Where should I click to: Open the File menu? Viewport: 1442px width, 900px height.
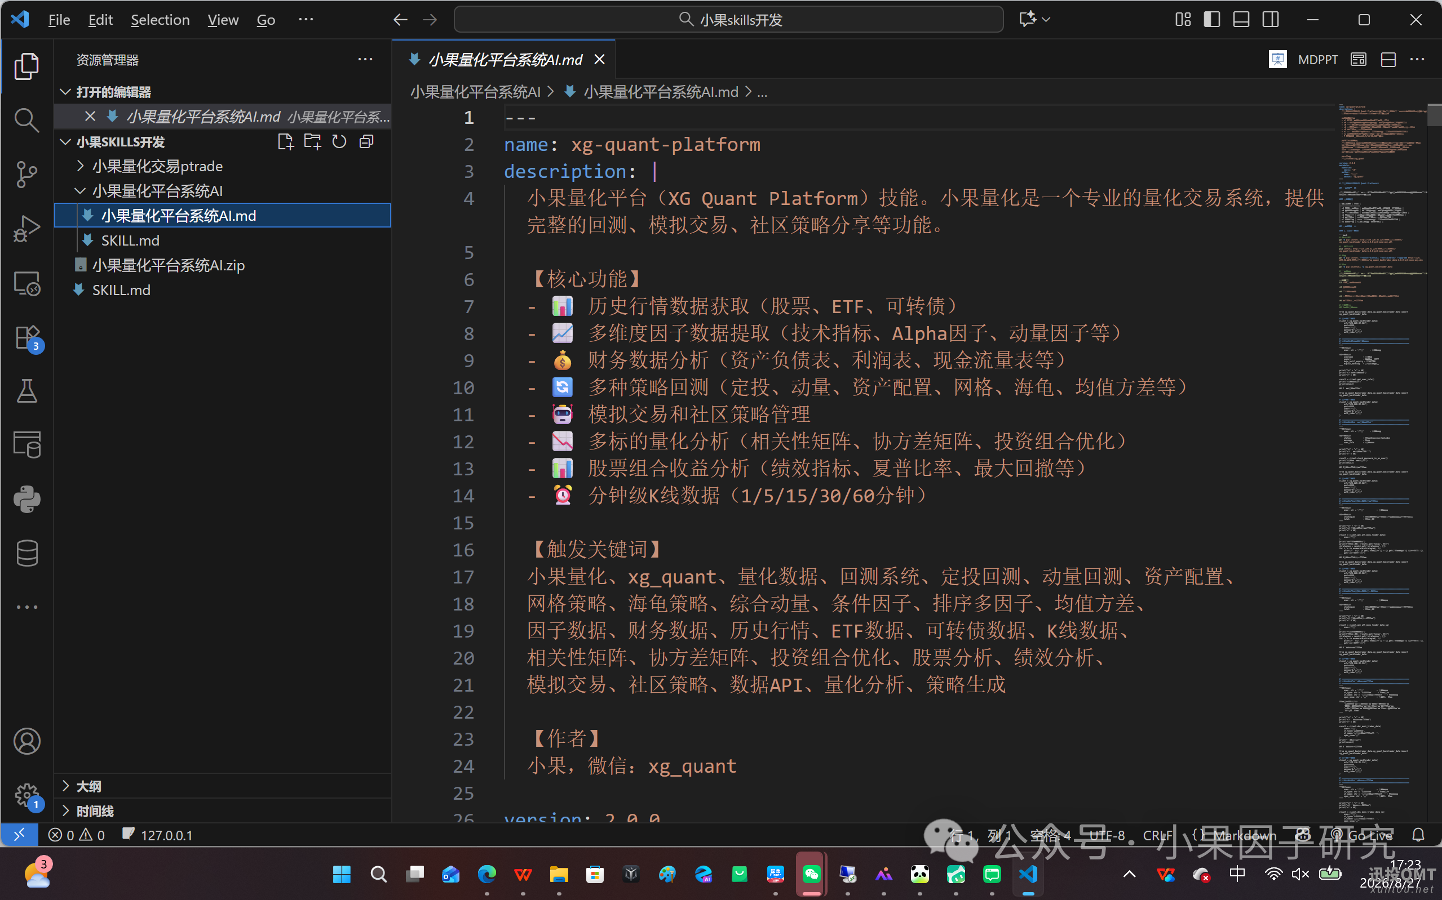(59, 20)
